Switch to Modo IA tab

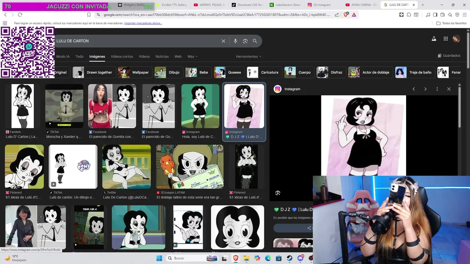[x=63, y=56]
